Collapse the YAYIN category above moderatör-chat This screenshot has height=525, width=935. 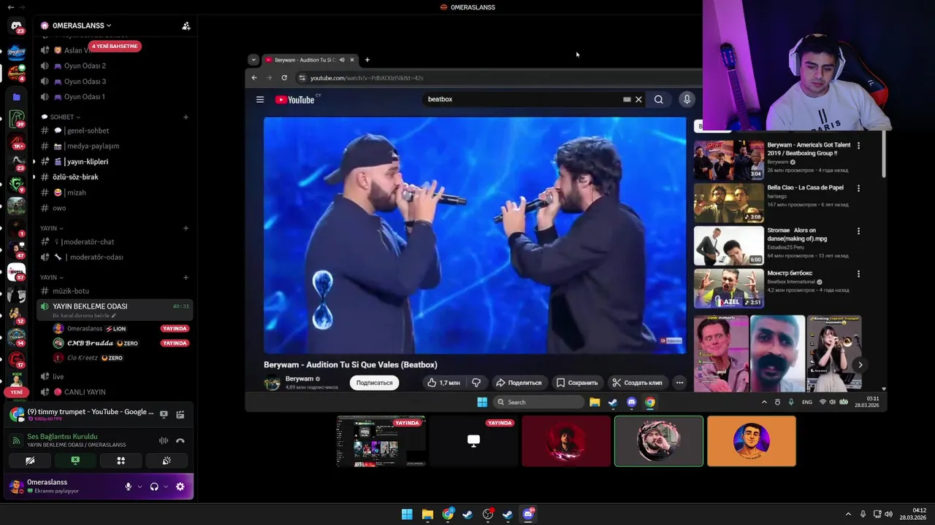[x=51, y=228]
